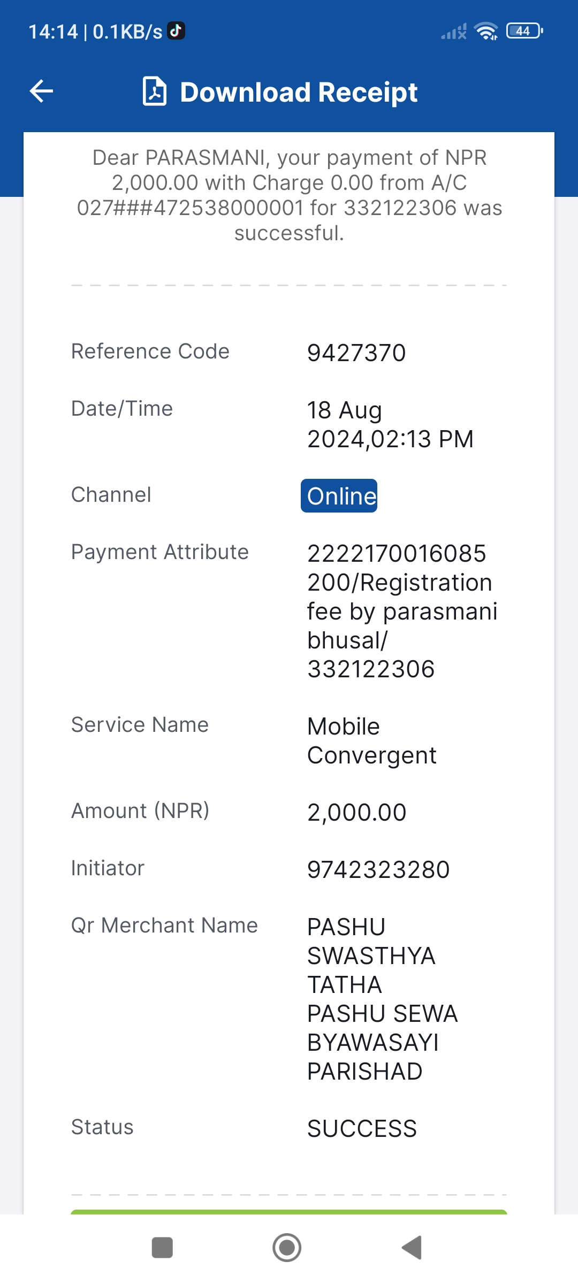Tap the Wi-Fi status icon

[486, 32]
